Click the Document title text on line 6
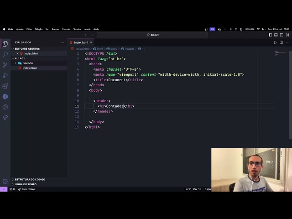The height and width of the screenshot is (219, 292). coord(117,80)
